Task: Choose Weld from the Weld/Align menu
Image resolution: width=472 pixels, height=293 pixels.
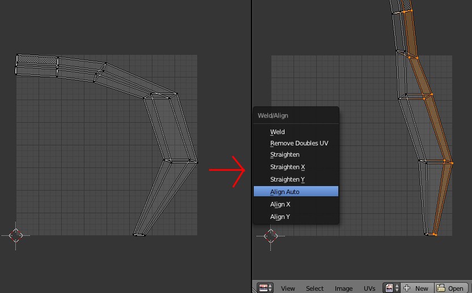Action: click(x=296, y=132)
